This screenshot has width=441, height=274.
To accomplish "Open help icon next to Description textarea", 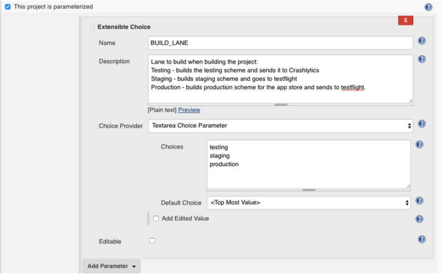I will pyautogui.click(x=422, y=59).
